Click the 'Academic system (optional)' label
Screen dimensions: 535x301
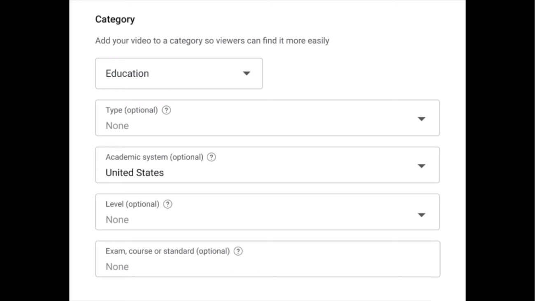coord(154,157)
